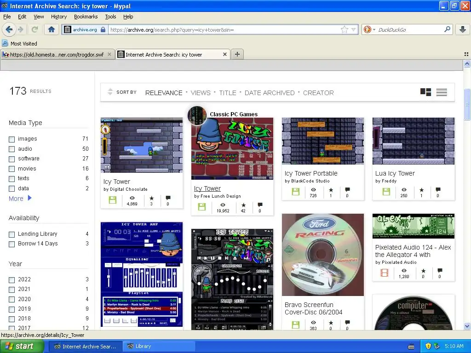The image size is (471, 353).
Task: Close the Internet Archive Search tab
Action: (x=224, y=54)
